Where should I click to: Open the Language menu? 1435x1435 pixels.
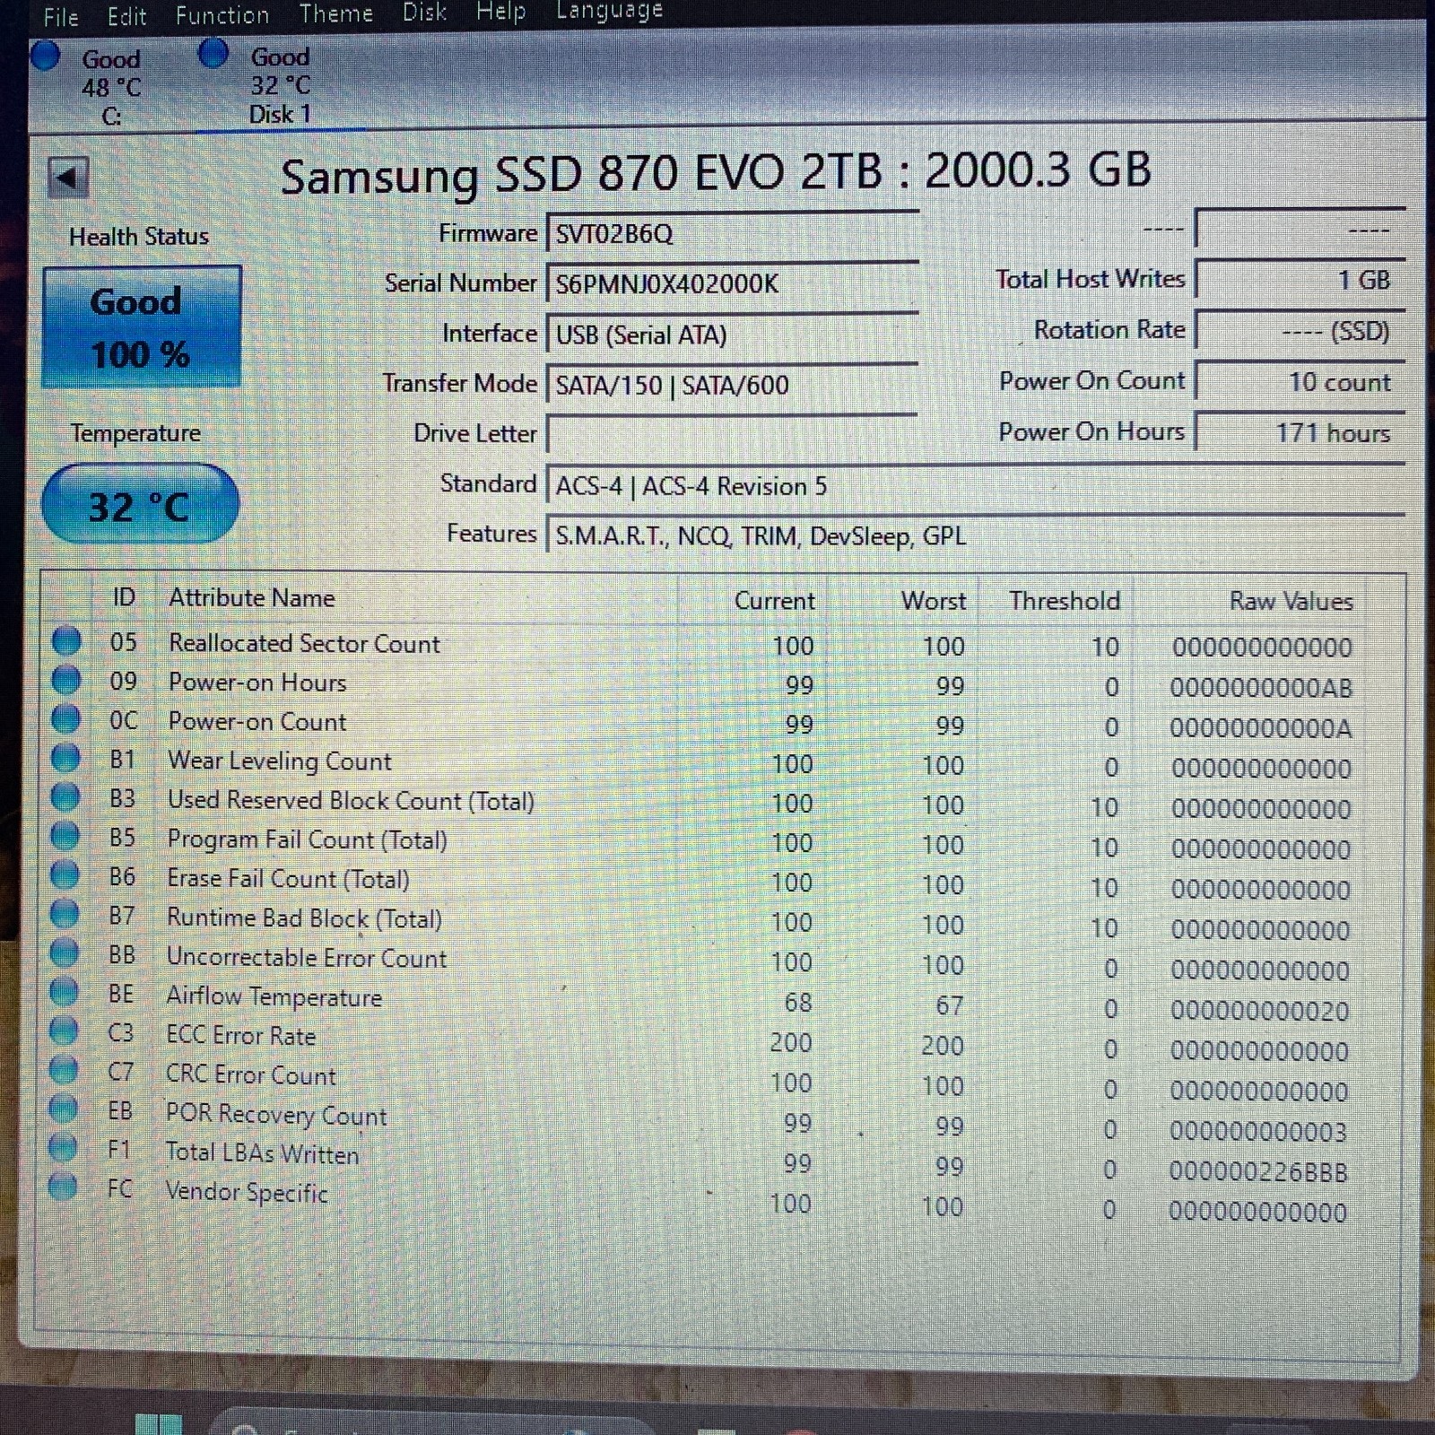(609, 11)
